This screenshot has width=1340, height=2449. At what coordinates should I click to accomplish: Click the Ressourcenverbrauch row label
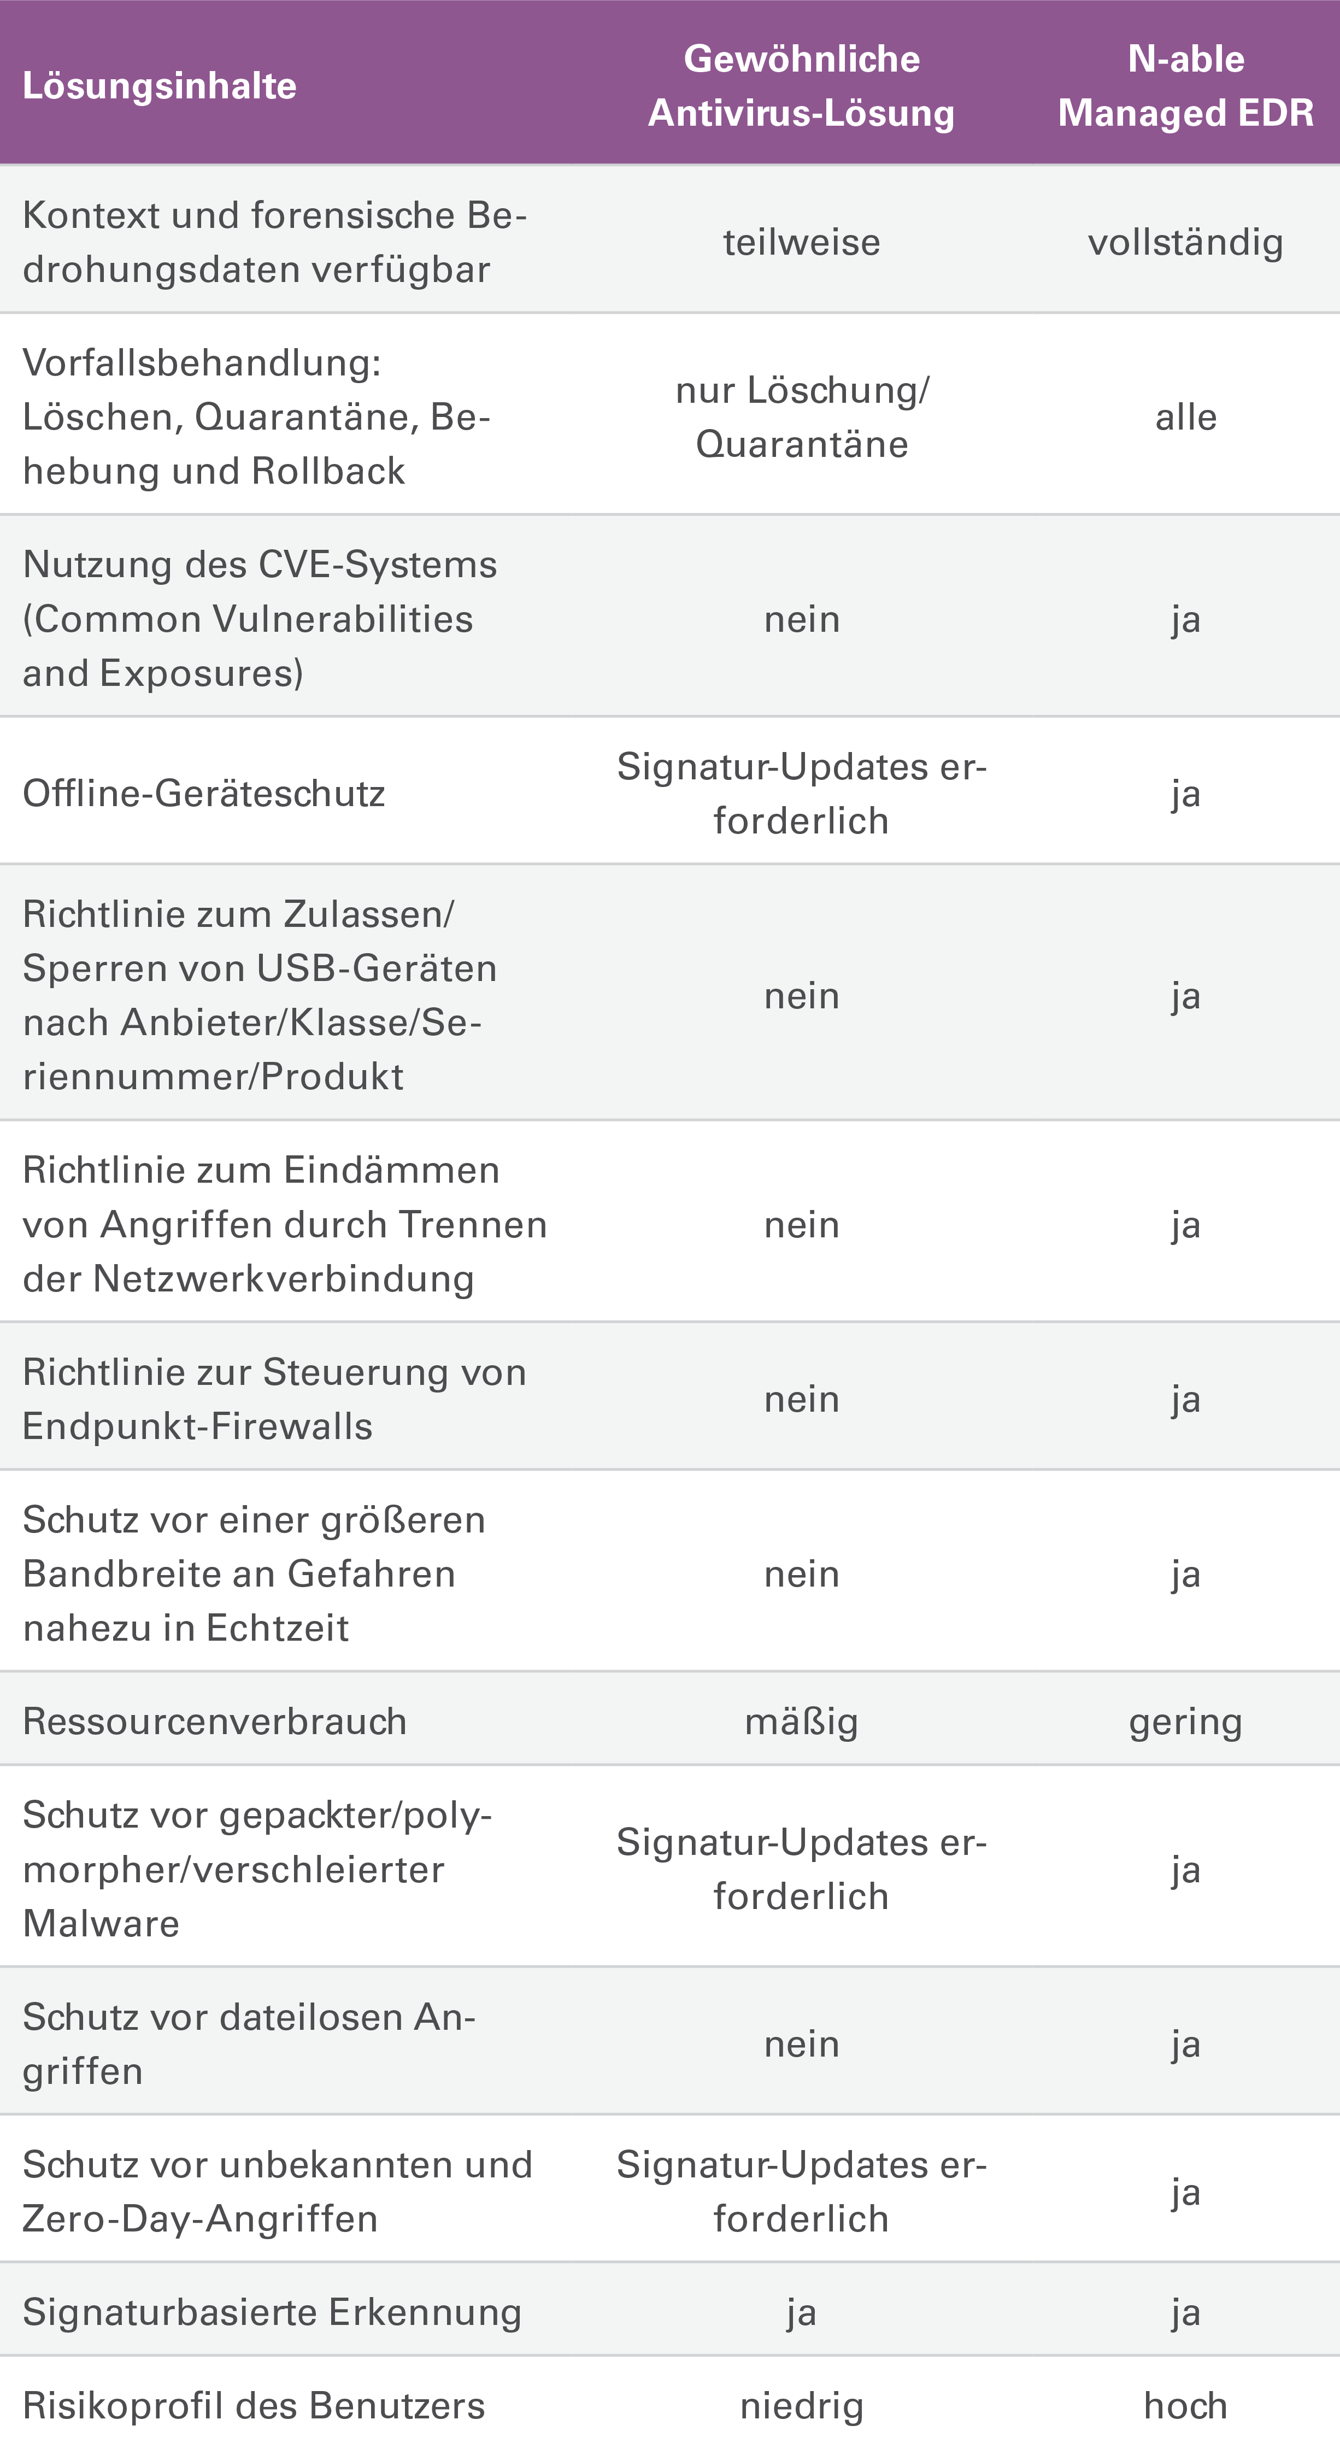tap(215, 1721)
